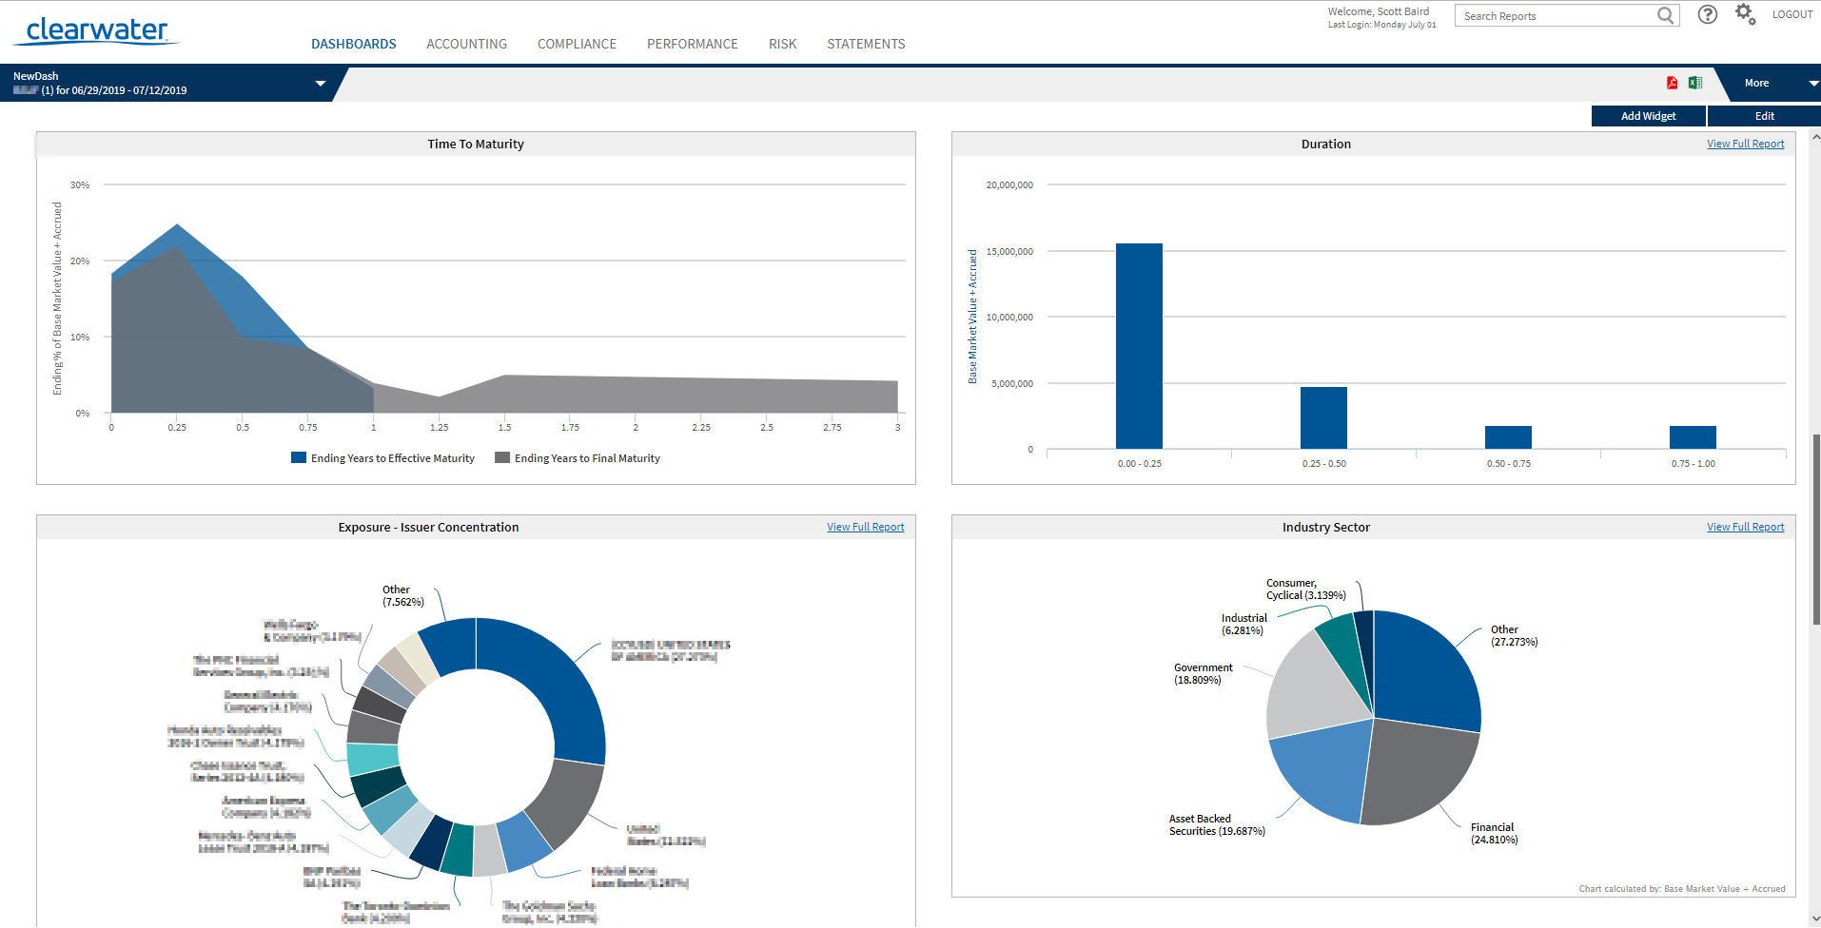Click the Exposure - Issuer Concentration title
The height and width of the screenshot is (928, 1821).
(428, 527)
